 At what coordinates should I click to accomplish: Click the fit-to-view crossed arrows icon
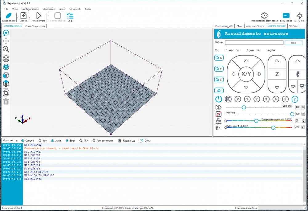[6, 58]
